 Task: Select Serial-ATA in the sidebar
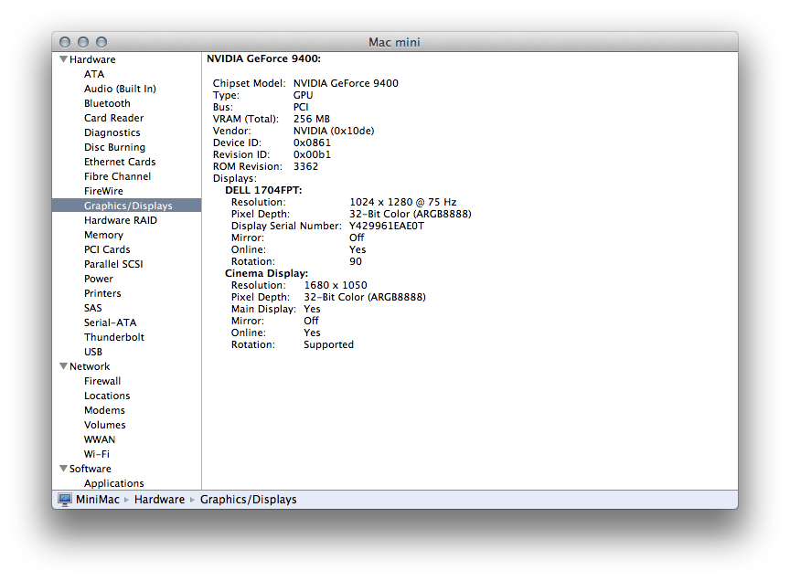pyautogui.click(x=111, y=322)
